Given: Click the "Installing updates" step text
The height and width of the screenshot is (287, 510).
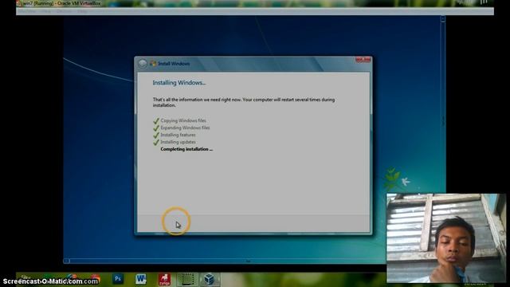Looking at the screenshot, I should [x=178, y=142].
